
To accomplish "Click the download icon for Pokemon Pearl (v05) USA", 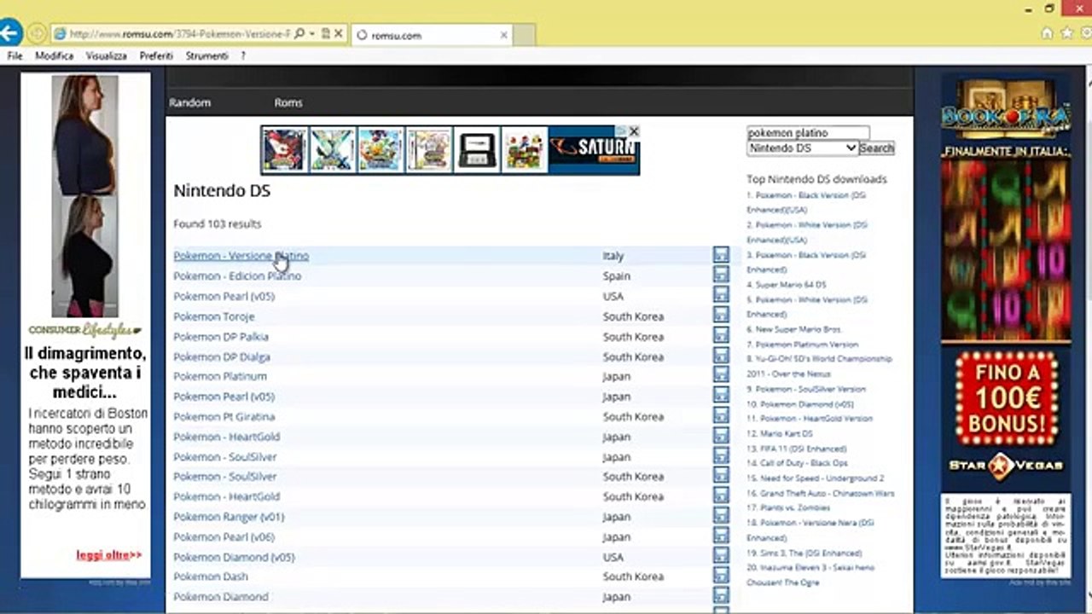I will point(721,295).
